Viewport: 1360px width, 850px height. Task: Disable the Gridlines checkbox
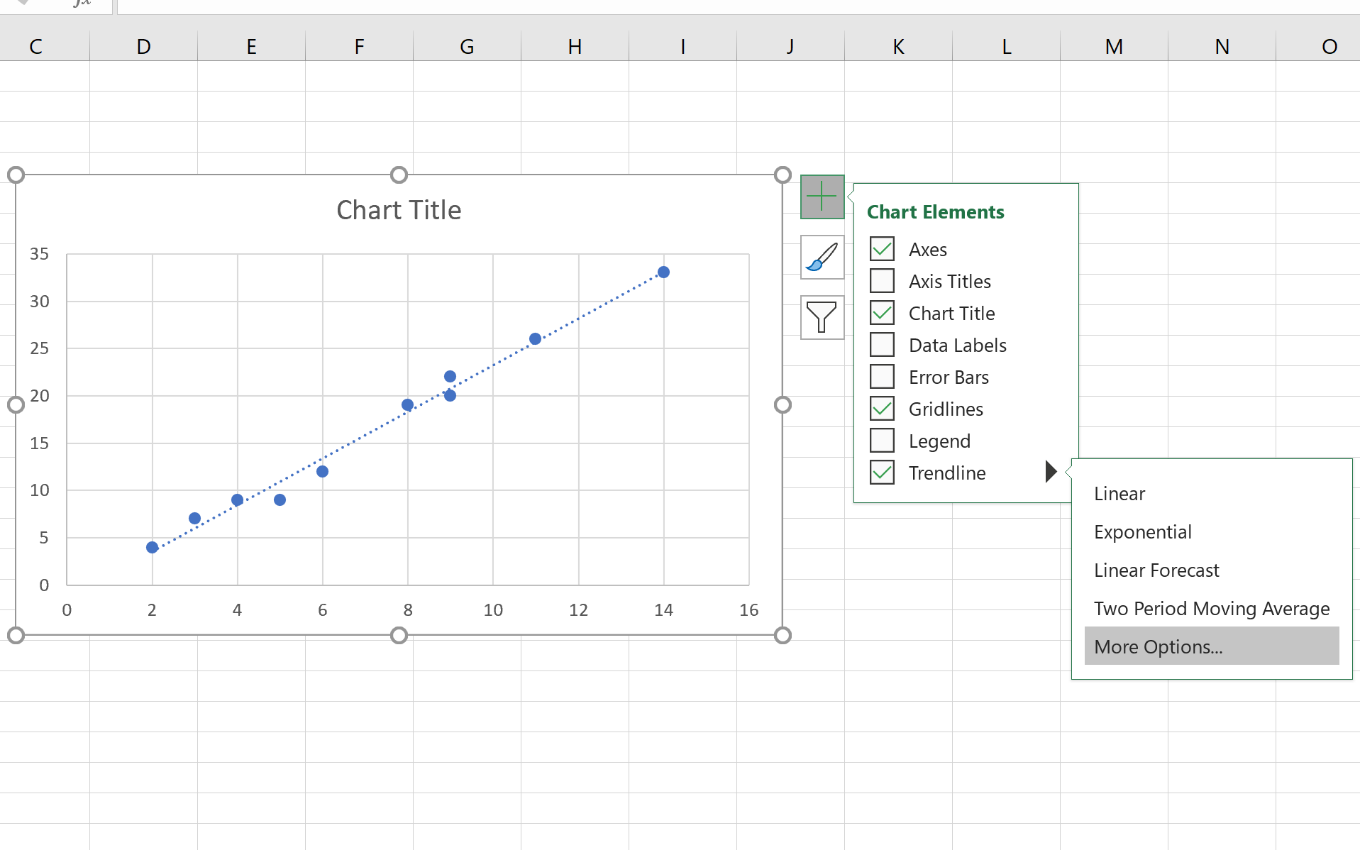pos(882,409)
